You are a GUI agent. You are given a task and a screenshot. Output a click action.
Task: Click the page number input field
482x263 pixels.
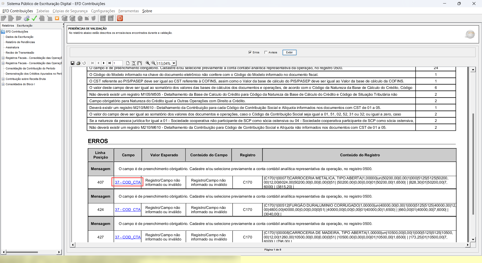point(117,63)
